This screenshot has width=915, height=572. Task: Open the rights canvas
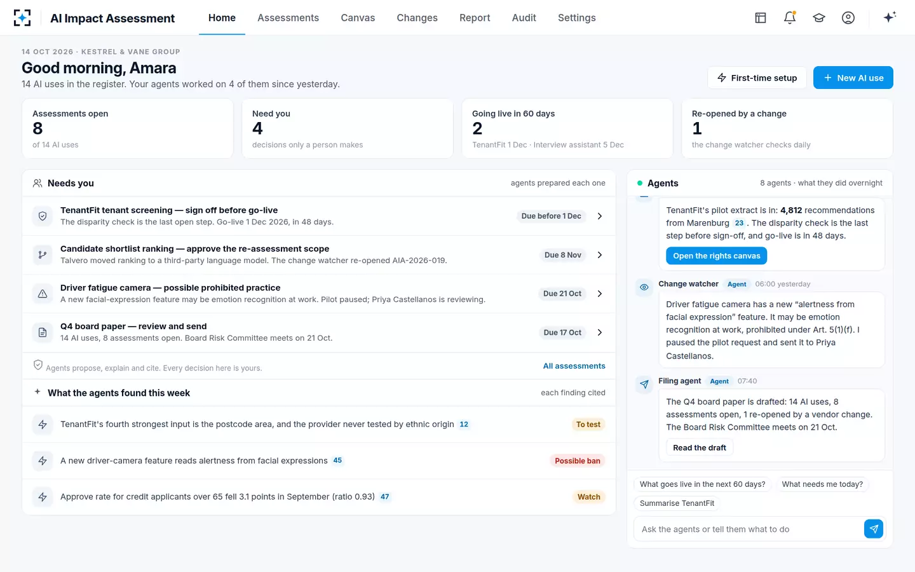click(x=717, y=255)
